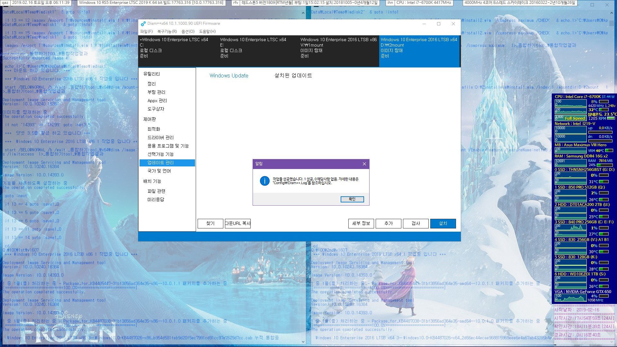Click the blue info icon in the alert
Screen dimensions: 617x347
point(264,181)
